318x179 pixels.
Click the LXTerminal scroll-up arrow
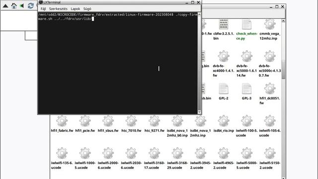point(199,14)
